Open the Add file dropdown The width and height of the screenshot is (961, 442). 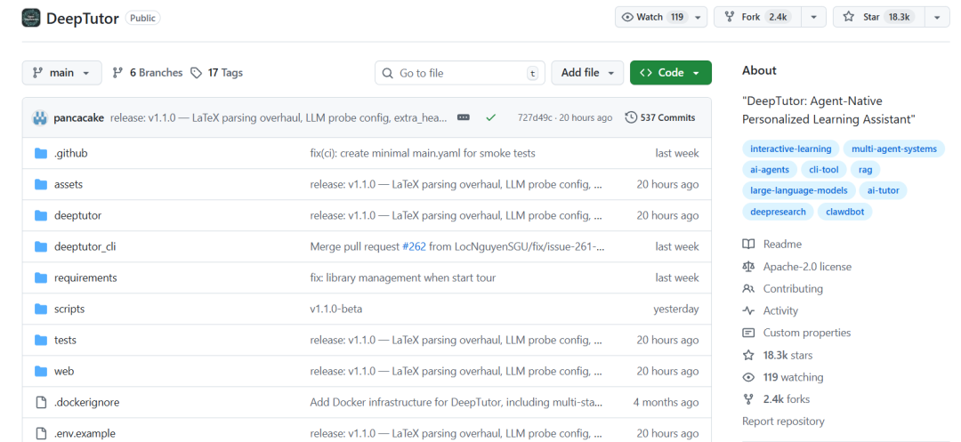click(x=587, y=73)
